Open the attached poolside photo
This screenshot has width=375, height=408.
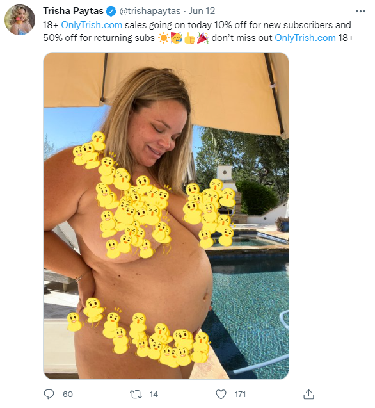coord(166,216)
